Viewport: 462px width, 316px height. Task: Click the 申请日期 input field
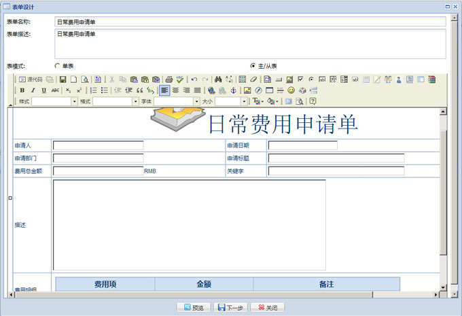tap(303, 145)
